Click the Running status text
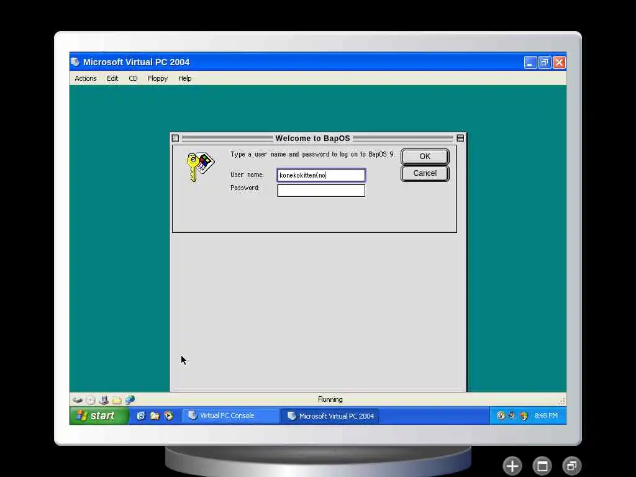This screenshot has height=477, width=636. [x=330, y=399]
